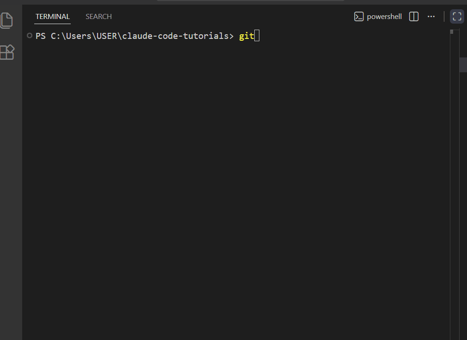This screenshot has height=340, width=467.
Task: Click empty terminal area to focus it
Action: click(x=231, y=185)
